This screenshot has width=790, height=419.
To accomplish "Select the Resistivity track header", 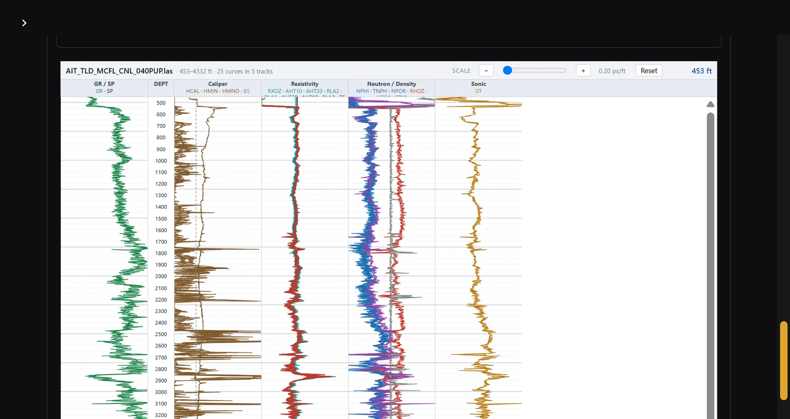I will (x=305, y=84).
